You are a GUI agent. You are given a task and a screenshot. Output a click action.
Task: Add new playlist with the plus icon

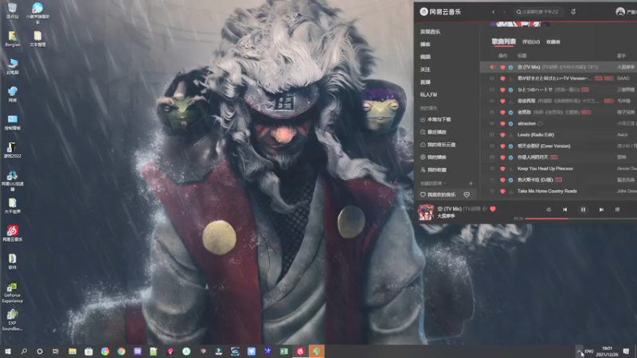[x=471, y=184]
